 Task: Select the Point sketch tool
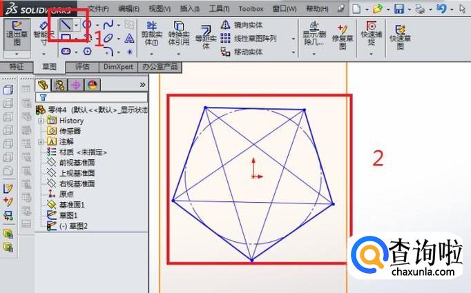pos(129,52)
